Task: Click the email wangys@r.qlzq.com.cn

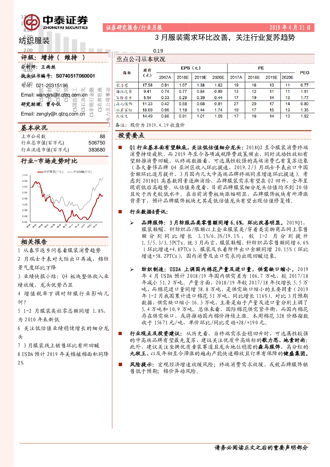Action: [62, 95]
